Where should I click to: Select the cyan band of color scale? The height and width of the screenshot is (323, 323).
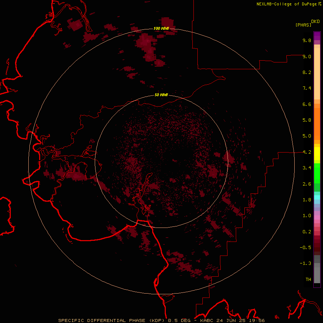(317, 197)
